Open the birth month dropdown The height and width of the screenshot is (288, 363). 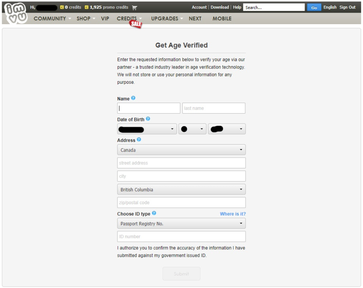click(147, 129)
